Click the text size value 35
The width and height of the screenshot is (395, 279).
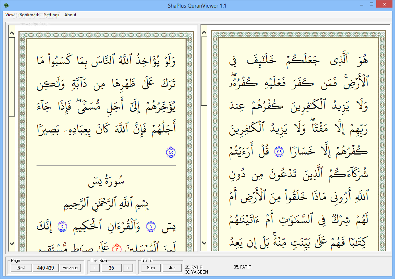pyautogui.click(x=111, y=268)
